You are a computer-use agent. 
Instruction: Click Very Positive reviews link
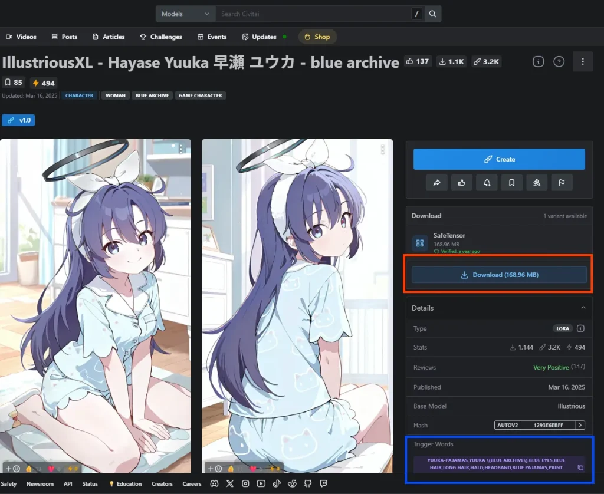551,367
